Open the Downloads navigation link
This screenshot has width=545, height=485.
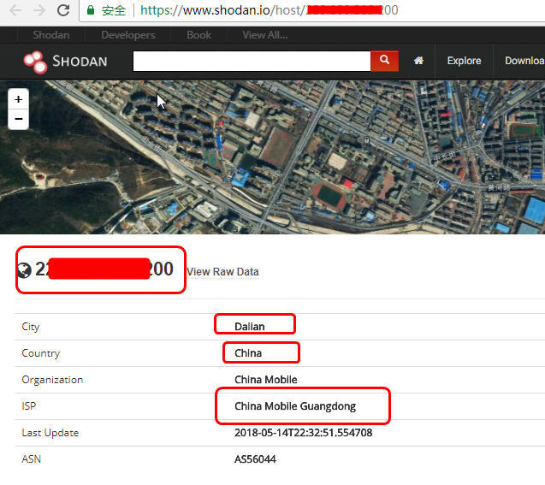524,61
